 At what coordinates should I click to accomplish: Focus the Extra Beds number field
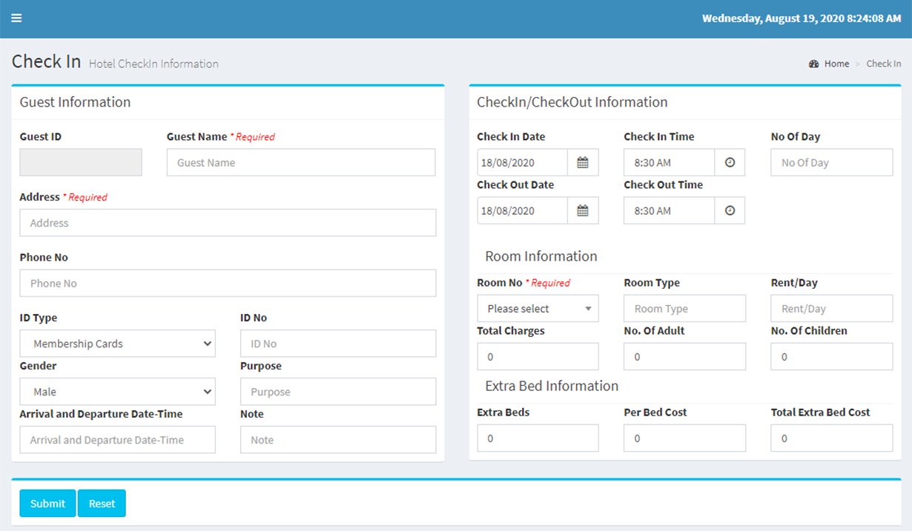point(538,438)
